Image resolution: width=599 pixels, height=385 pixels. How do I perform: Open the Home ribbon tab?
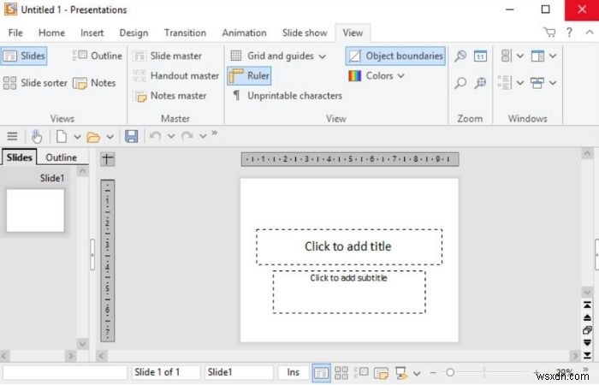(51, 33)
